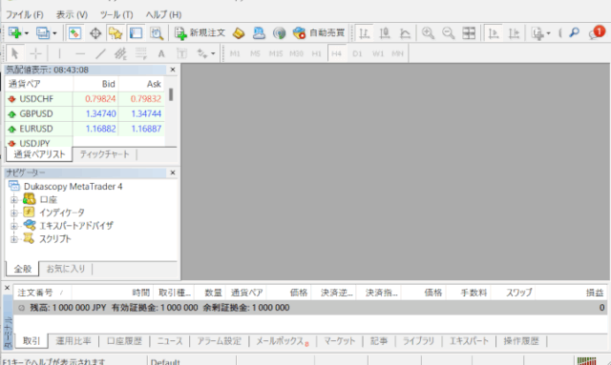Click the tile windows grid icon
This screenshot has height=365, width=611.
[469, 33]
